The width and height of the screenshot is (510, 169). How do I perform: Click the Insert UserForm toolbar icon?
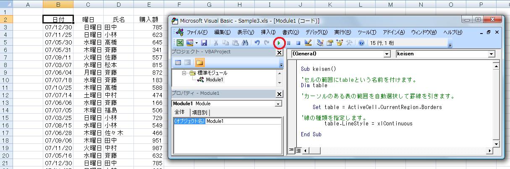189,43
